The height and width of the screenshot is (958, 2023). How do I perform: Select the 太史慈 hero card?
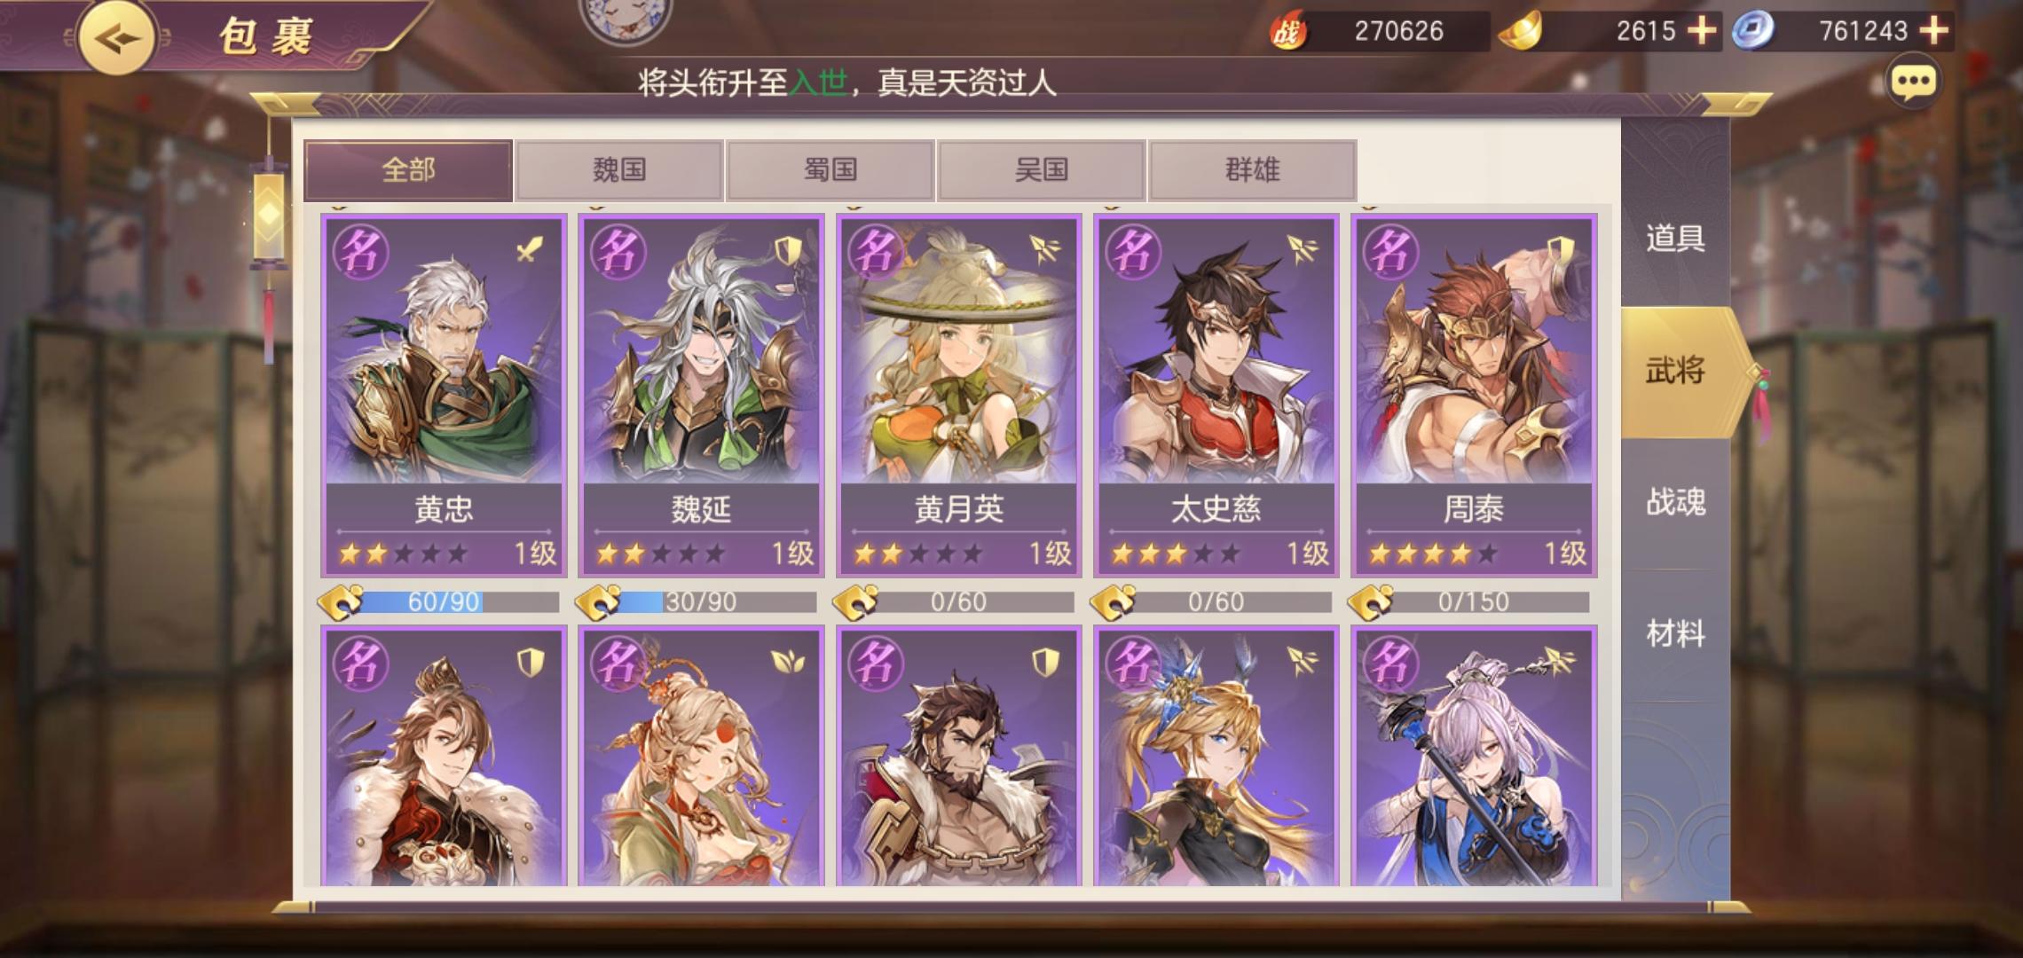point(1216,396)
